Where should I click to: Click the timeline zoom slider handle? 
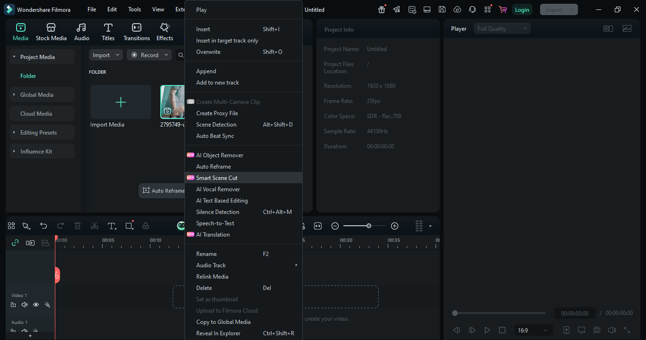[369, 226]
